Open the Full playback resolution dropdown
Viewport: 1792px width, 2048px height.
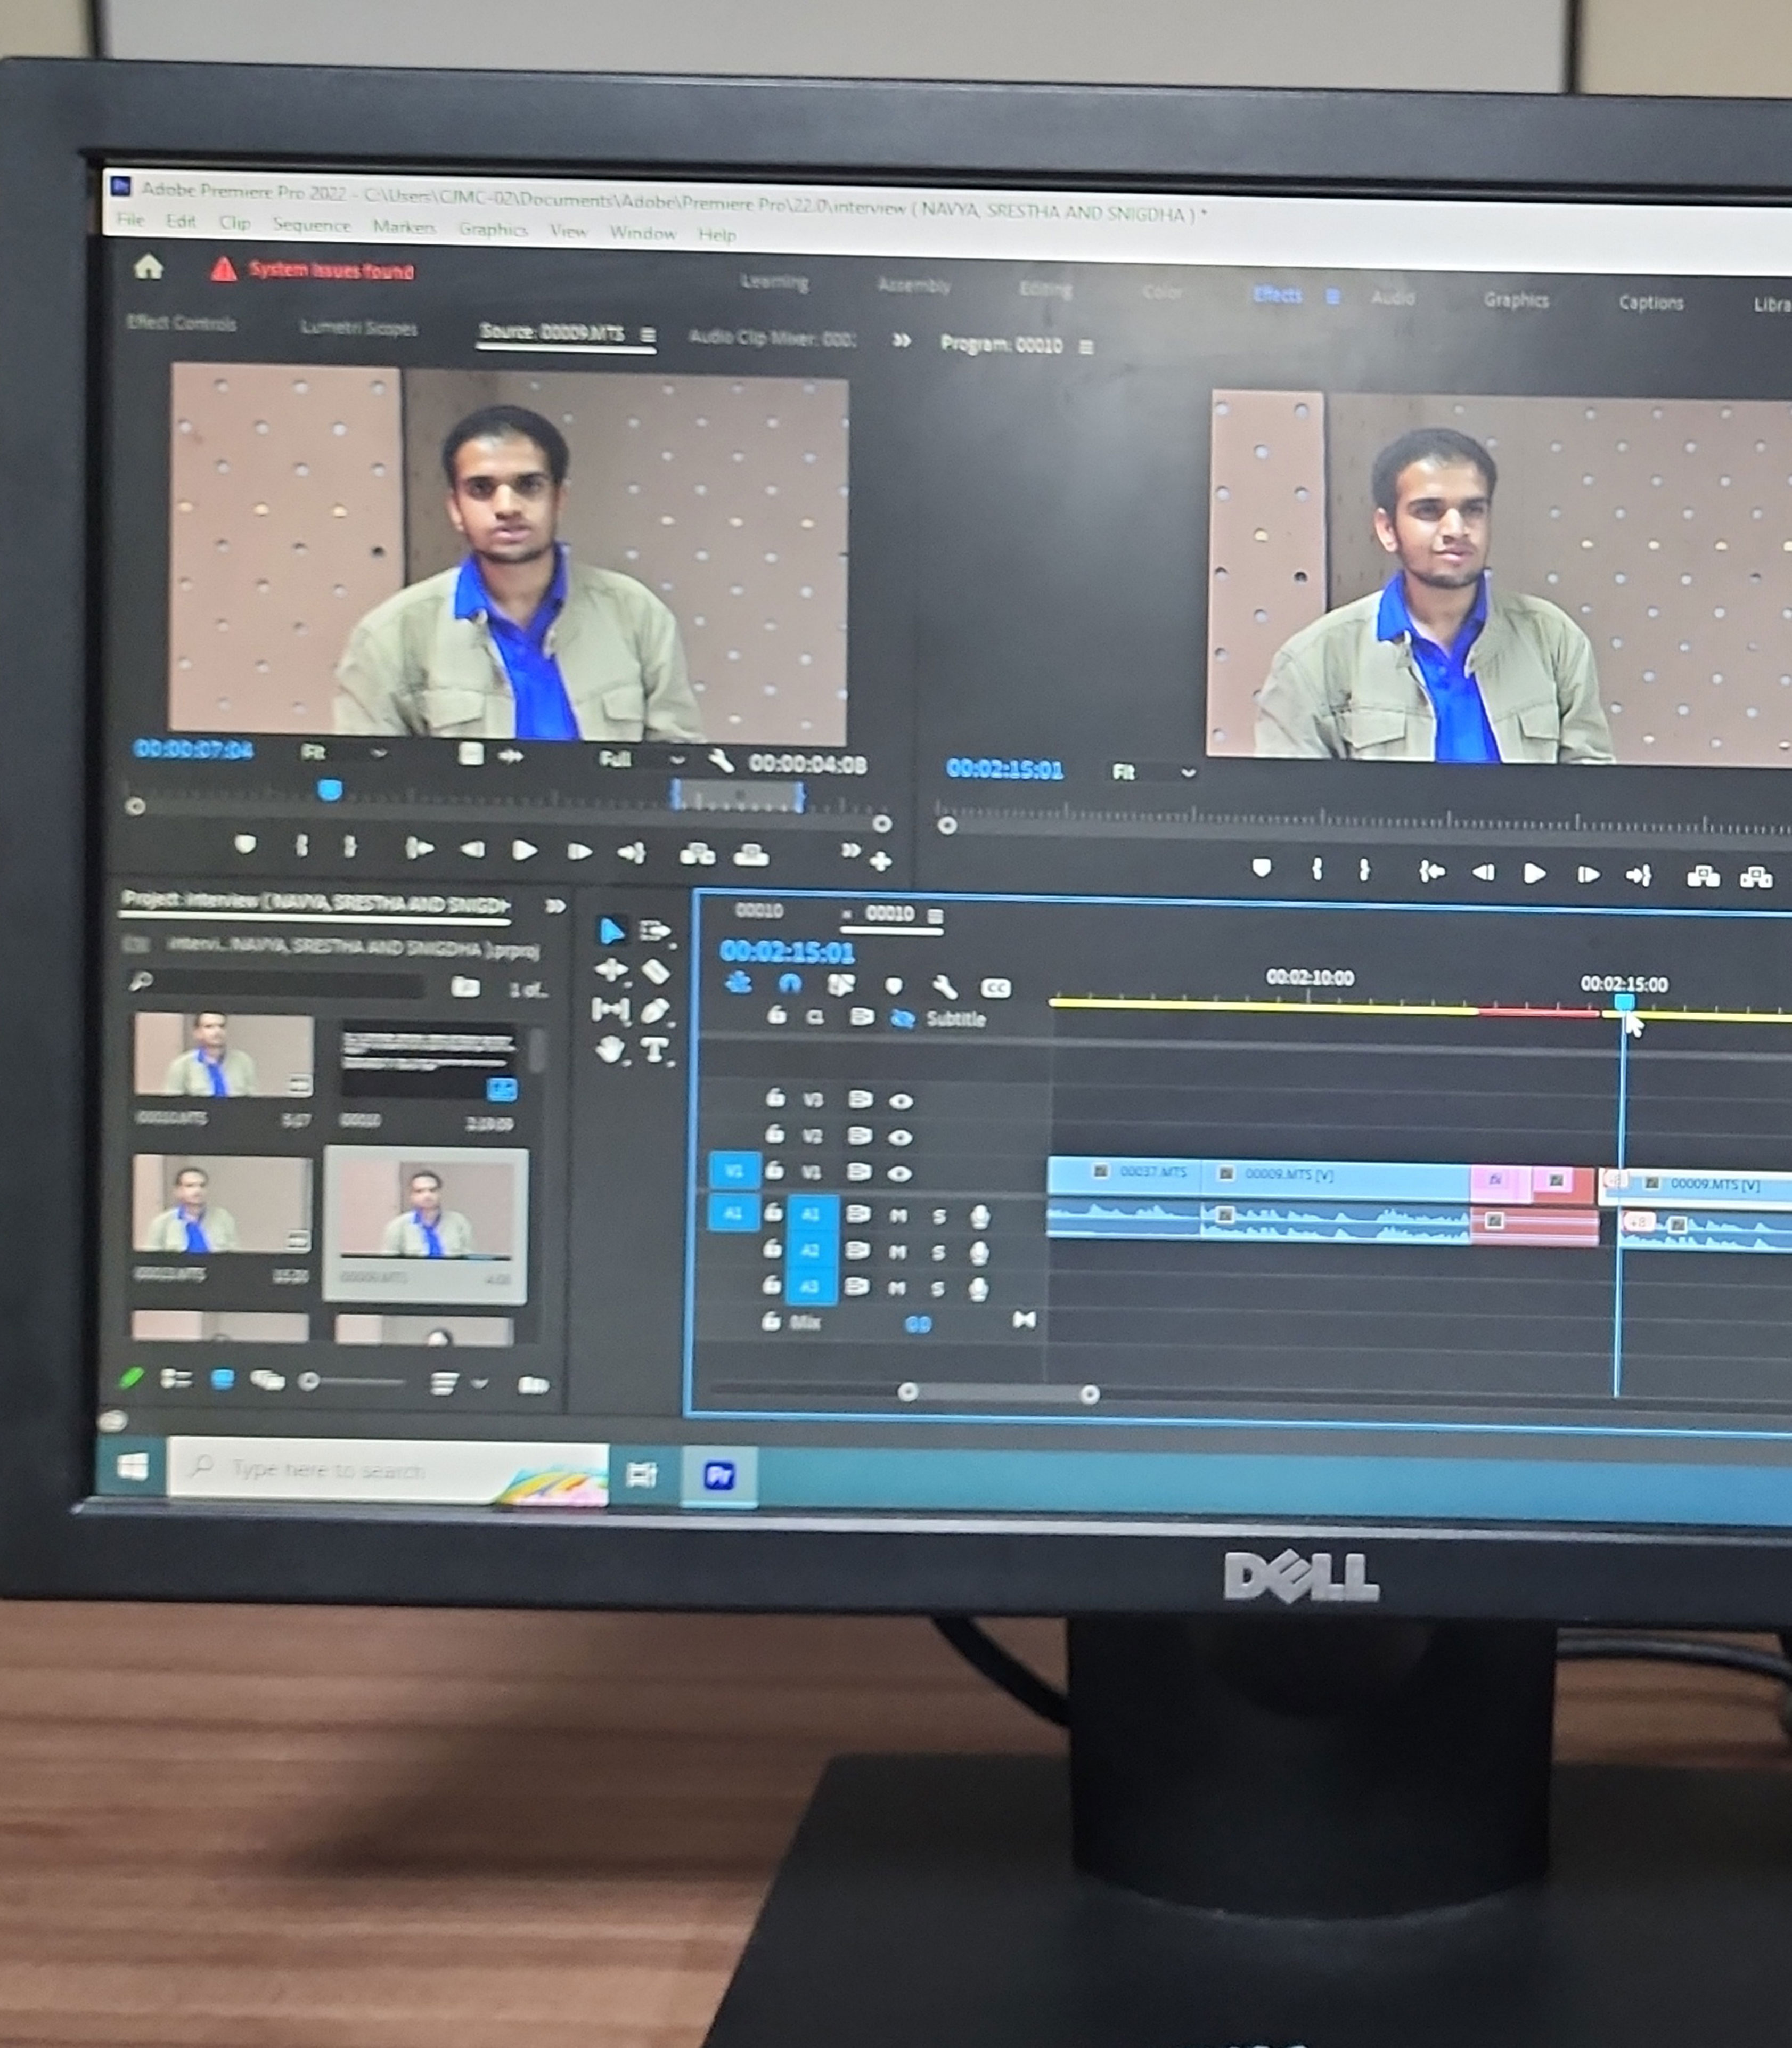(x=641, y=760)
